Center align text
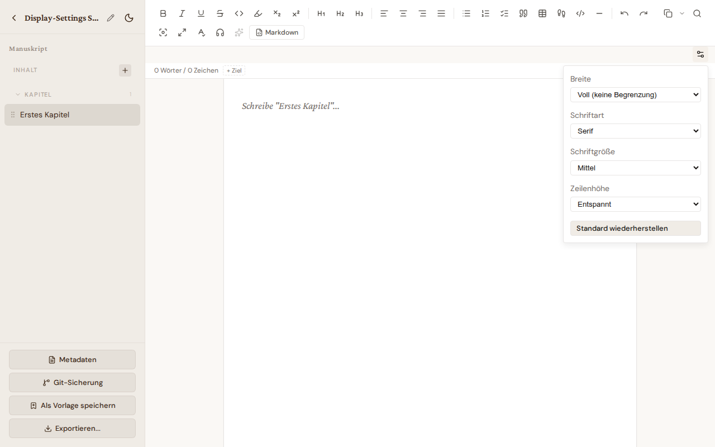This screenshot has width=715, height=447. click(x=403, y=13)
